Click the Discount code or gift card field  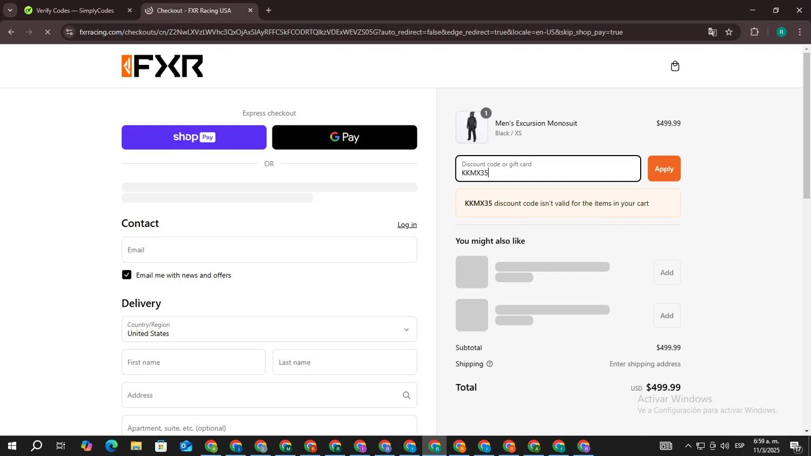point(548,169)
